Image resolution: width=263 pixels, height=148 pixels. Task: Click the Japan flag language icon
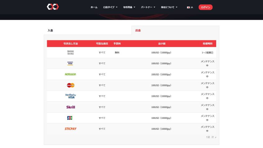click(x=188, y=7)
